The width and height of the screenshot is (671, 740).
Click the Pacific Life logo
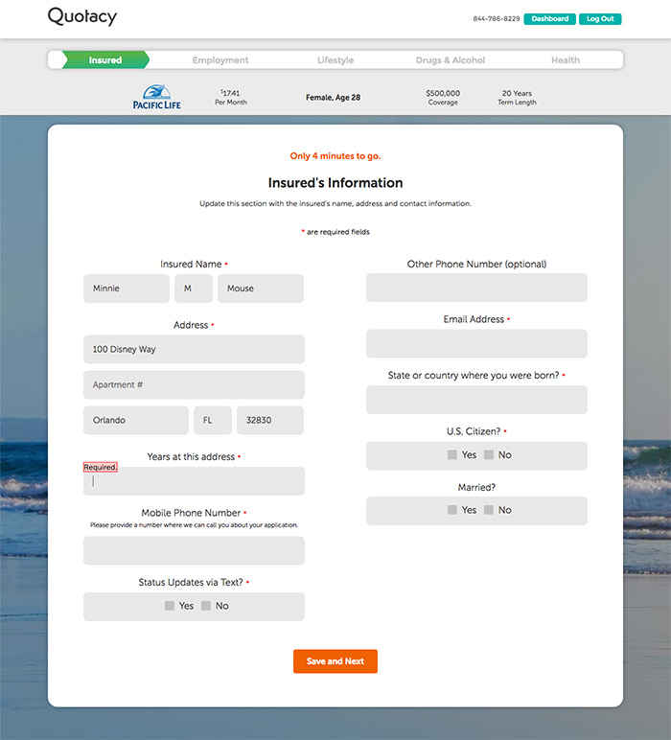click(x=156, y=97)
